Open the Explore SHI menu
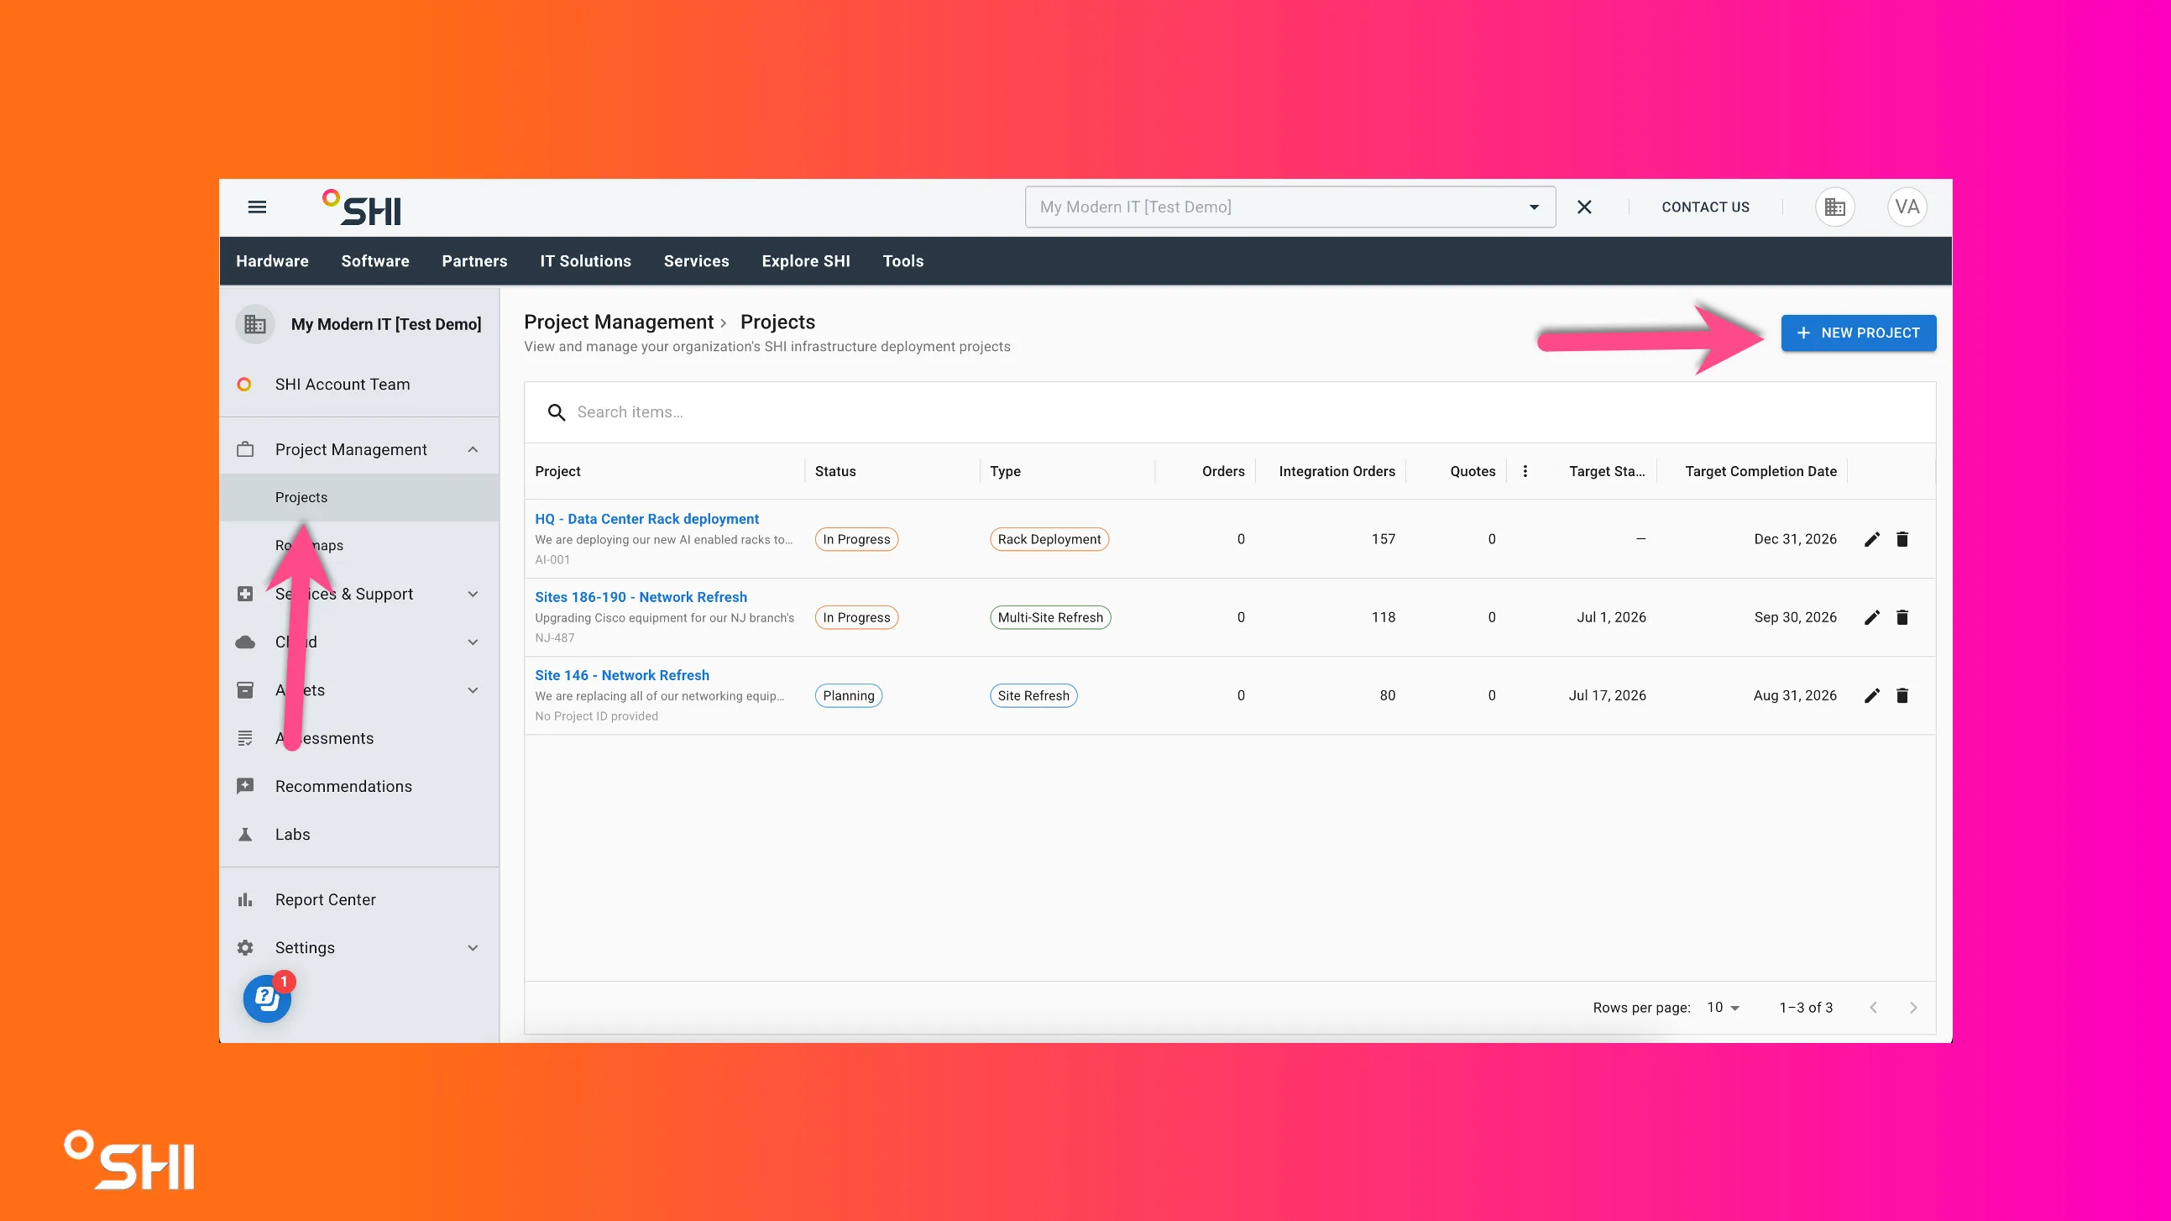The image size is (2171, 1221). click(x=806, y=261)
